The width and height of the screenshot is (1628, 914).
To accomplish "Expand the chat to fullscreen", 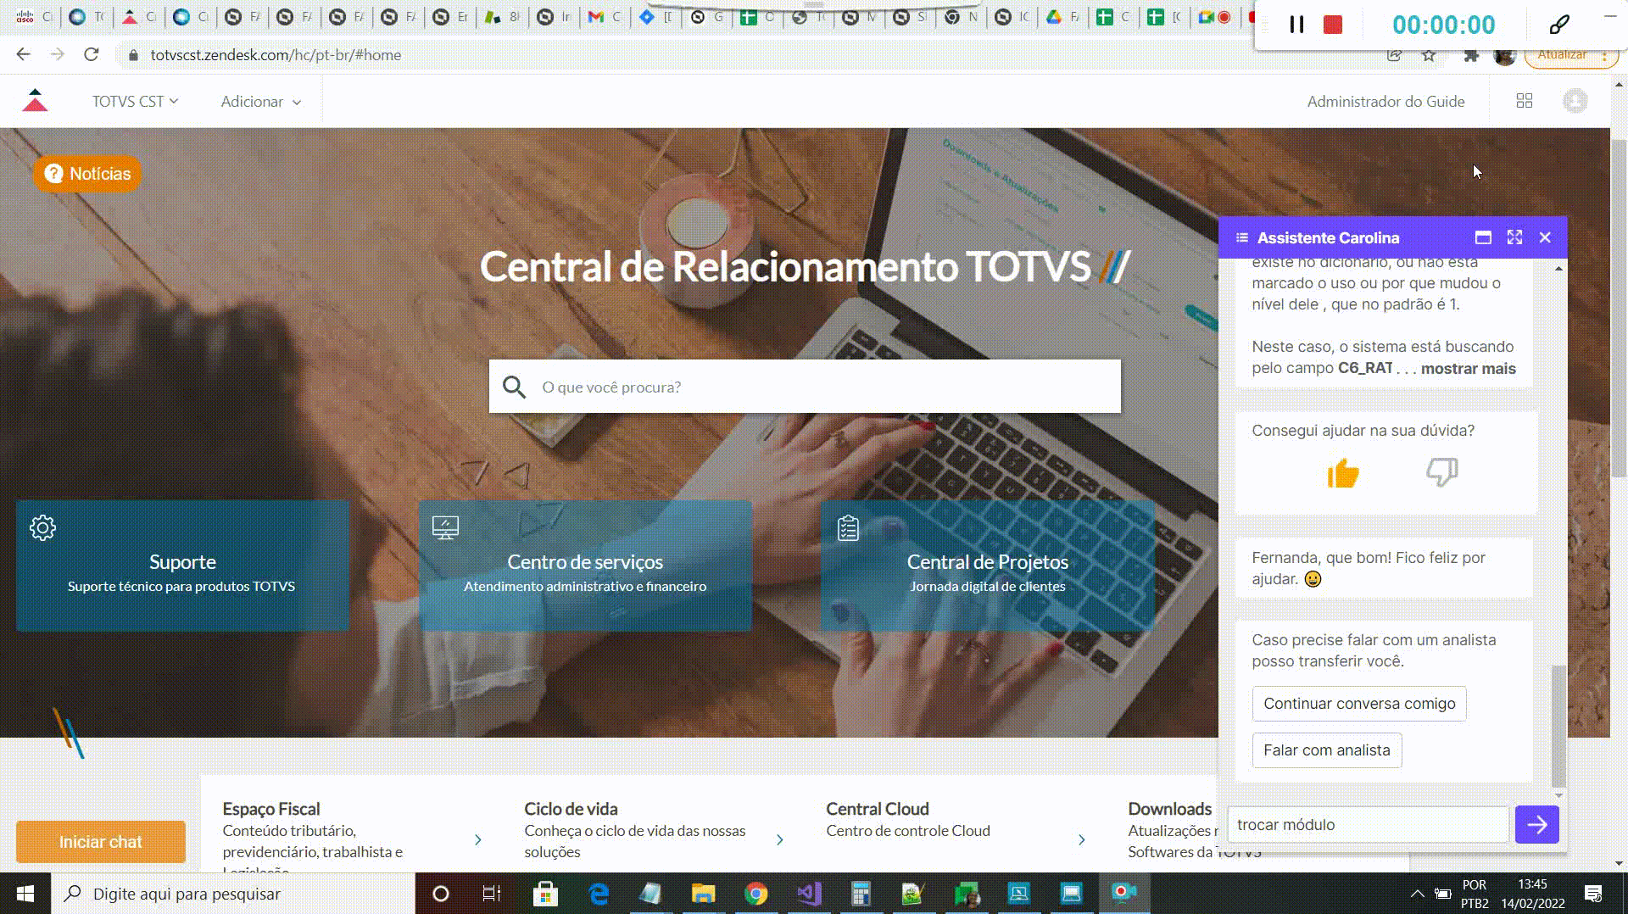I will pos(1514,237).
